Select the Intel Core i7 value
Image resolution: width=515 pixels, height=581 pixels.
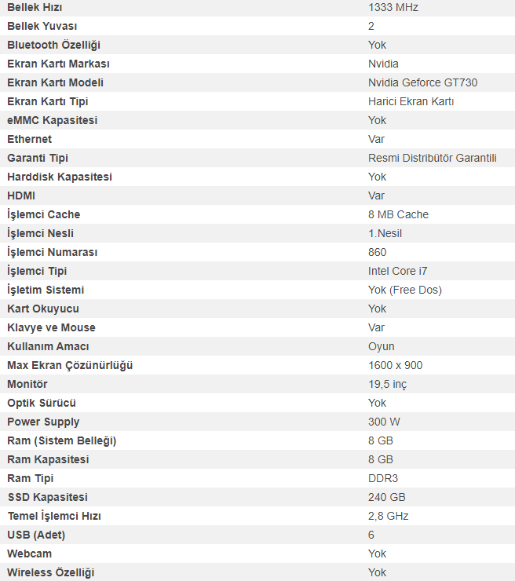coord(397,271)
